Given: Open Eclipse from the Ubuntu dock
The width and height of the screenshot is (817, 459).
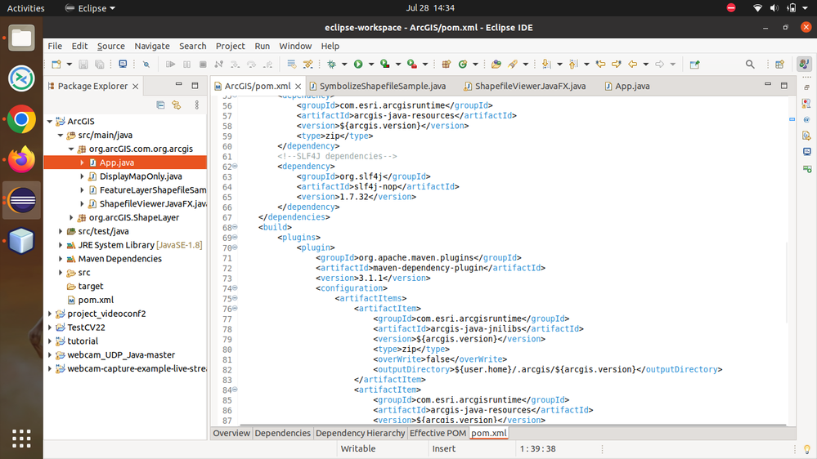Looking at the screenshot, I should [21, 200].
